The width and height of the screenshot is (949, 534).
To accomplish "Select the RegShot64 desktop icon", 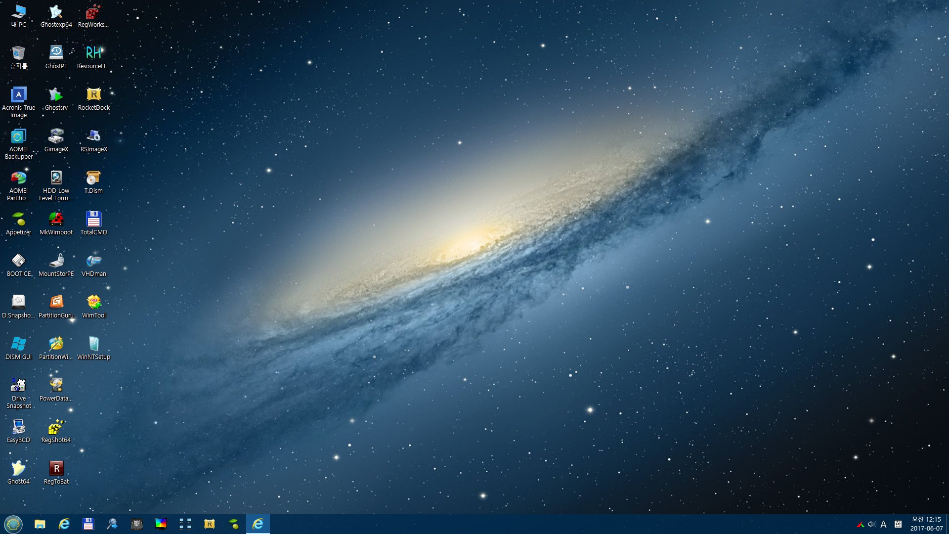I will coord(56,431).
